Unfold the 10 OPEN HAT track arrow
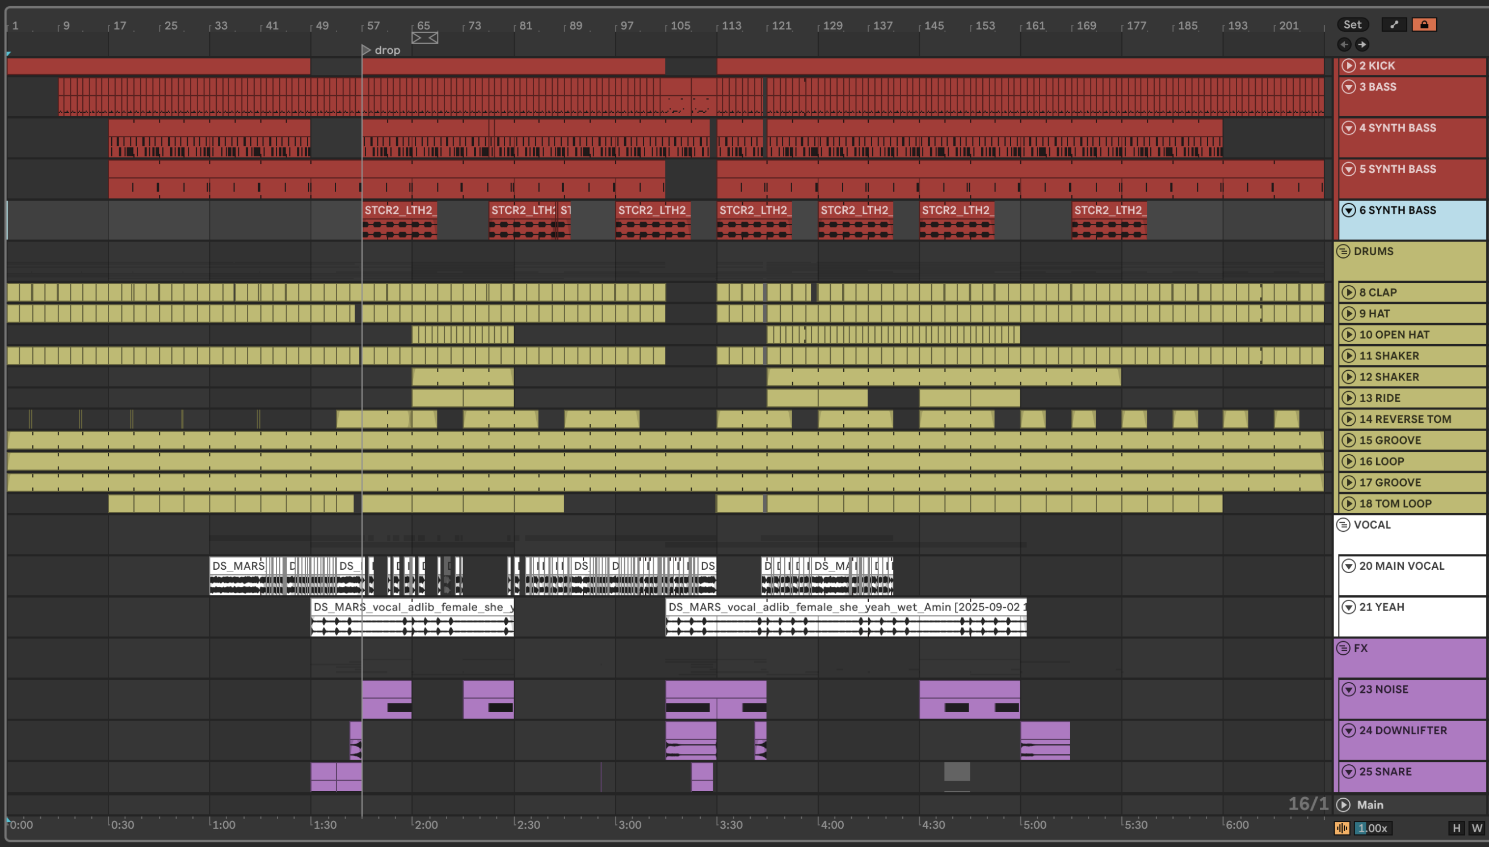This screenshot has height=847, width=1489. tap(1348, 334)
